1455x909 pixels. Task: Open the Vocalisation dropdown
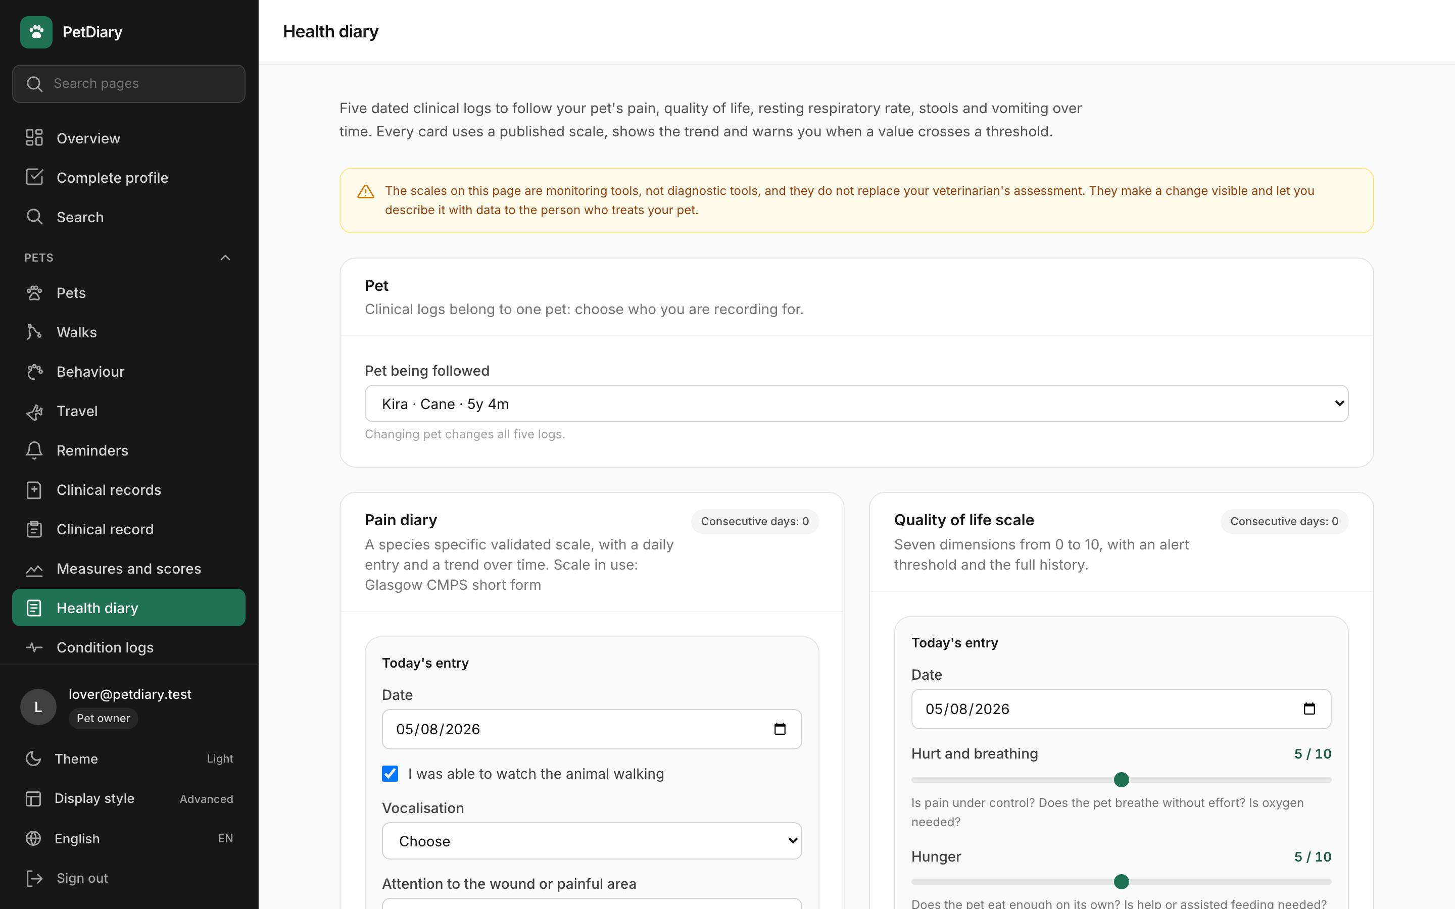point(592,840)
